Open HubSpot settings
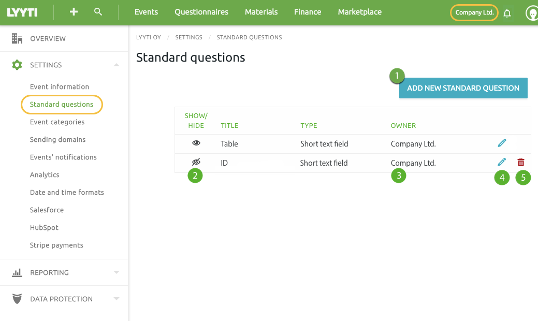 44,228
